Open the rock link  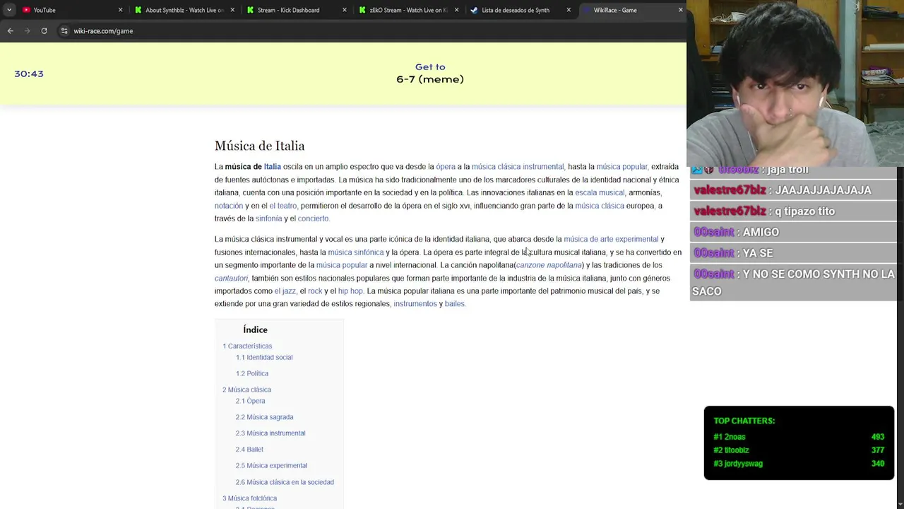[x=315, y=291]
